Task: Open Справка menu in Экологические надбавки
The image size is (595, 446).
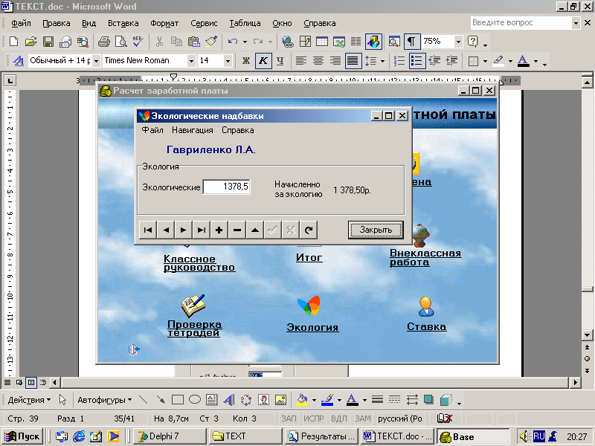Action: [238, 130]
